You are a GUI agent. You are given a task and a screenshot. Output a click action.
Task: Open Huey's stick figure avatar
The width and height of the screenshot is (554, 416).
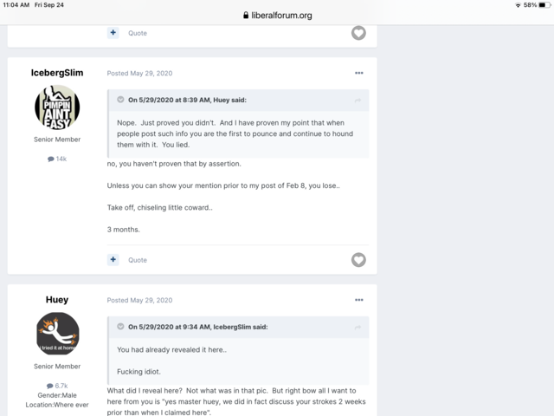click(x=58, y=334)
